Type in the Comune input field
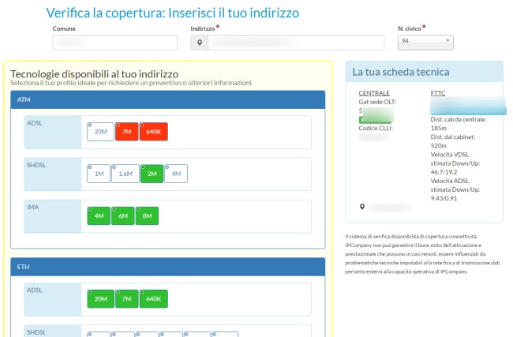This screenshot has width=513, height=337. point(114,43)
